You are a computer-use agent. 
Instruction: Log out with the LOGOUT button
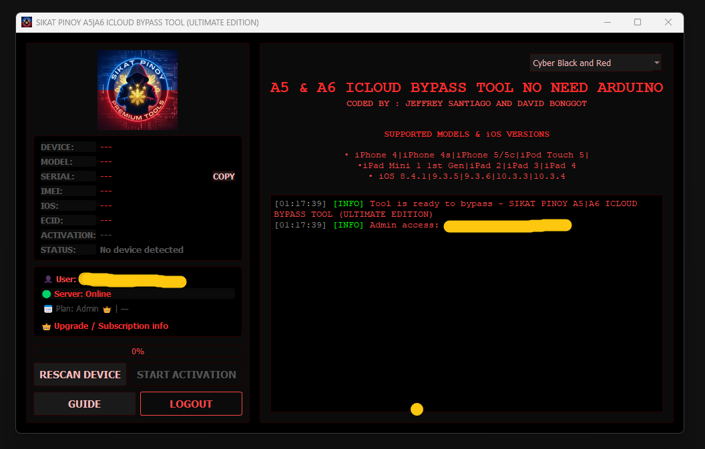(x=191, y=404)
